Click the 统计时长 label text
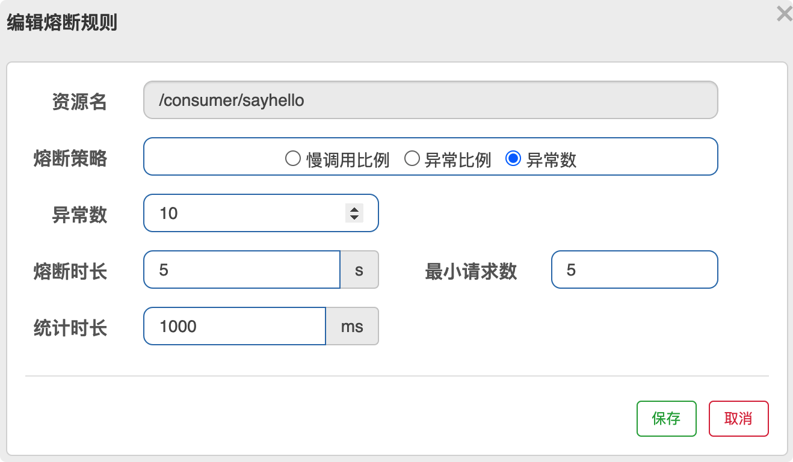The image size is (793, 462). pyautogui.click(x=70, y=328)
